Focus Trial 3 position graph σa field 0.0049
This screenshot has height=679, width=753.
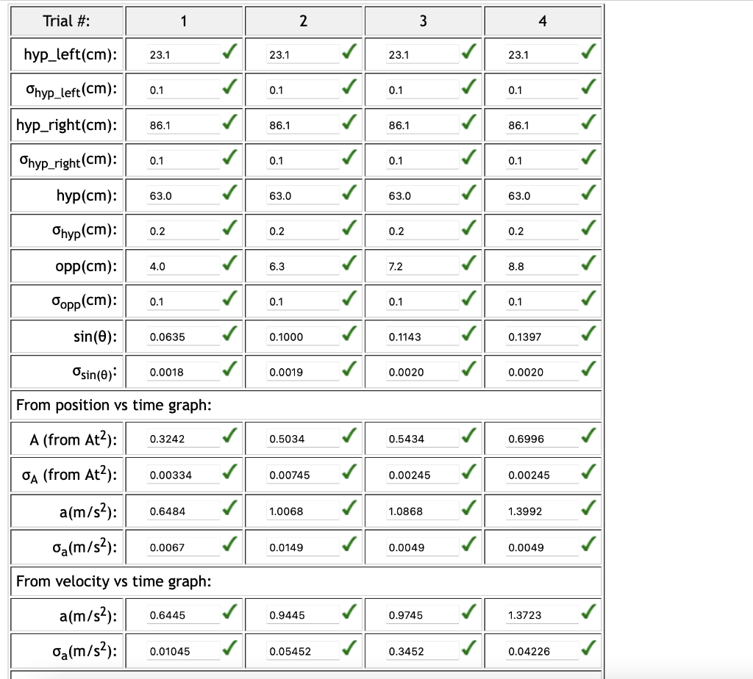click(x=422, y=547)
